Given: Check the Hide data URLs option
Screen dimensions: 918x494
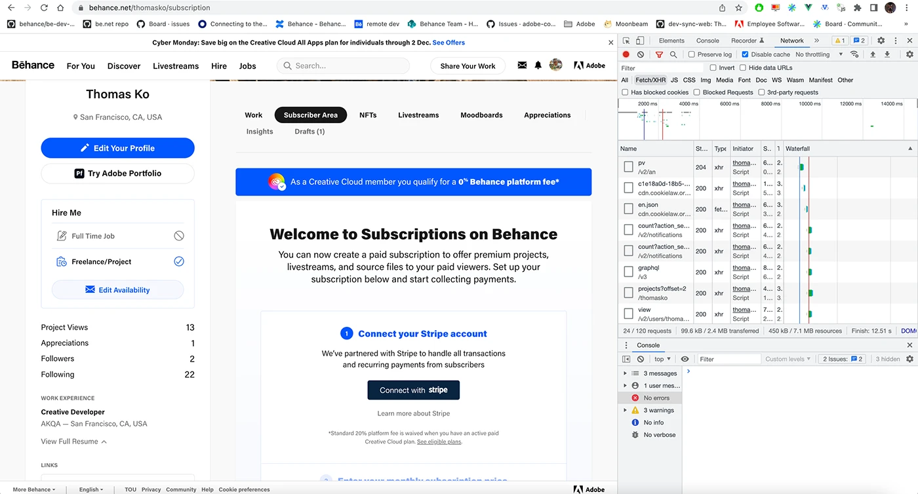Looking at the screenshot, I should tap(743, 67).
